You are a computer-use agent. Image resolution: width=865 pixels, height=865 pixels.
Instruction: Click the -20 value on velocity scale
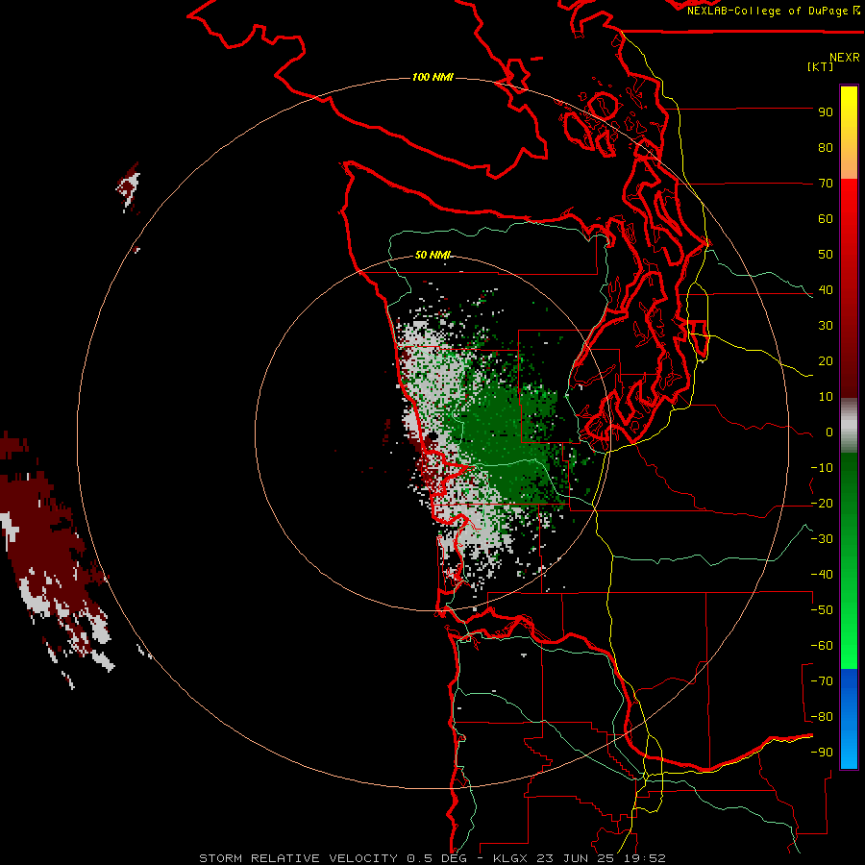822,504
